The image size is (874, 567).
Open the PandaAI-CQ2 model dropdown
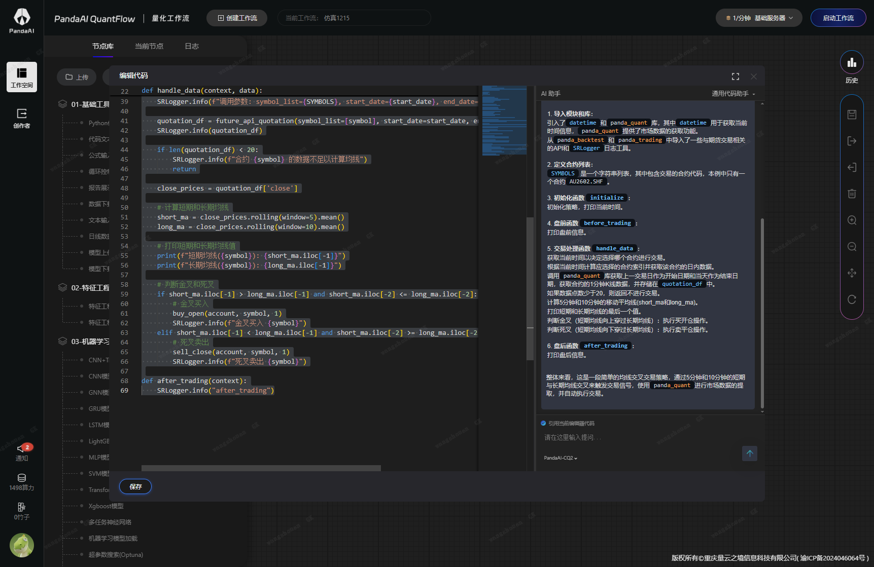tap(561, 458)
